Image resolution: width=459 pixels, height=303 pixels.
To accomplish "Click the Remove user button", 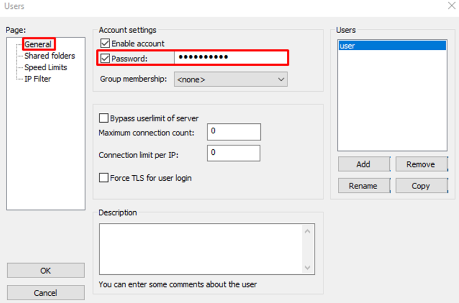I will click(x=420, y=164).
